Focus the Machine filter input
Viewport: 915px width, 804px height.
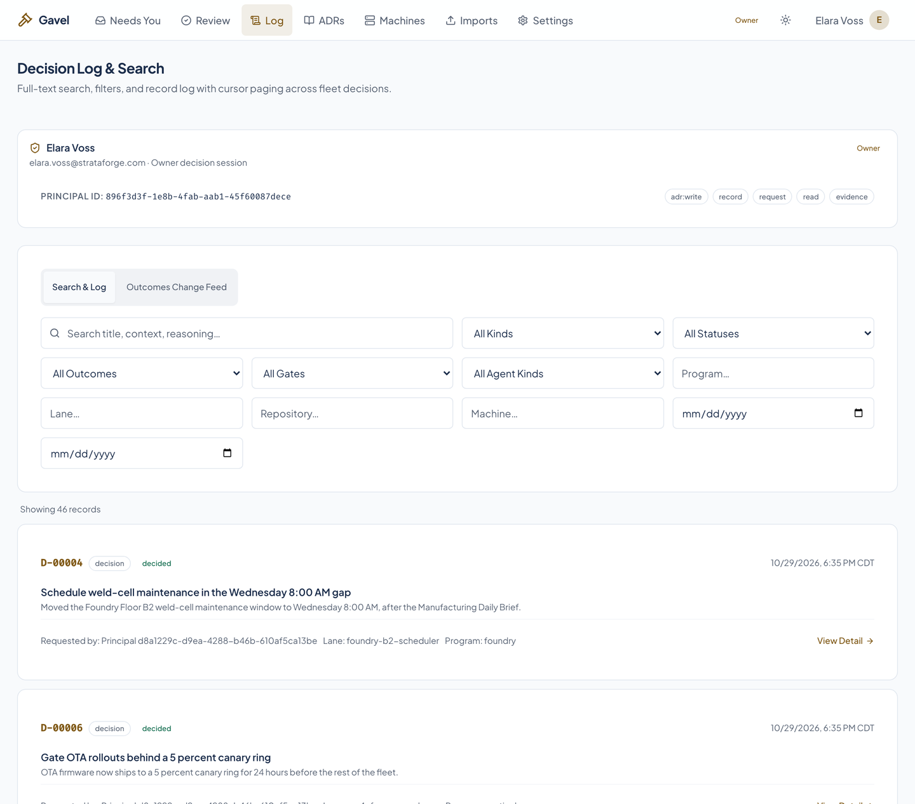(563, 413)
